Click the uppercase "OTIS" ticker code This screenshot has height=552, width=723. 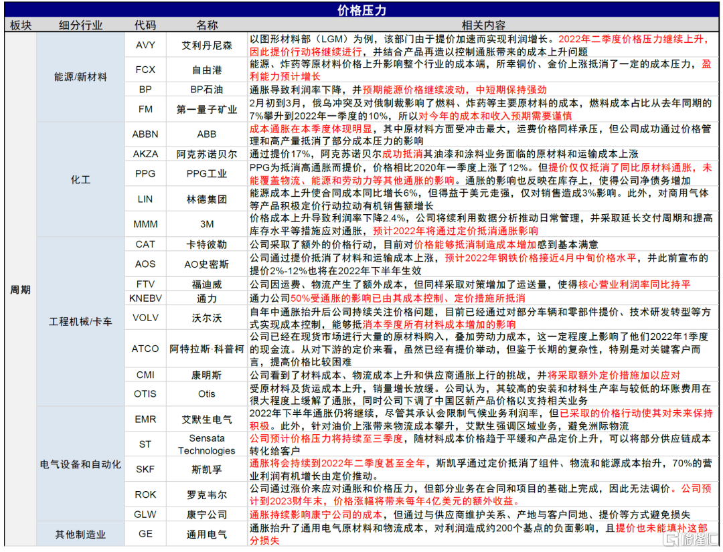click(145, 394)
